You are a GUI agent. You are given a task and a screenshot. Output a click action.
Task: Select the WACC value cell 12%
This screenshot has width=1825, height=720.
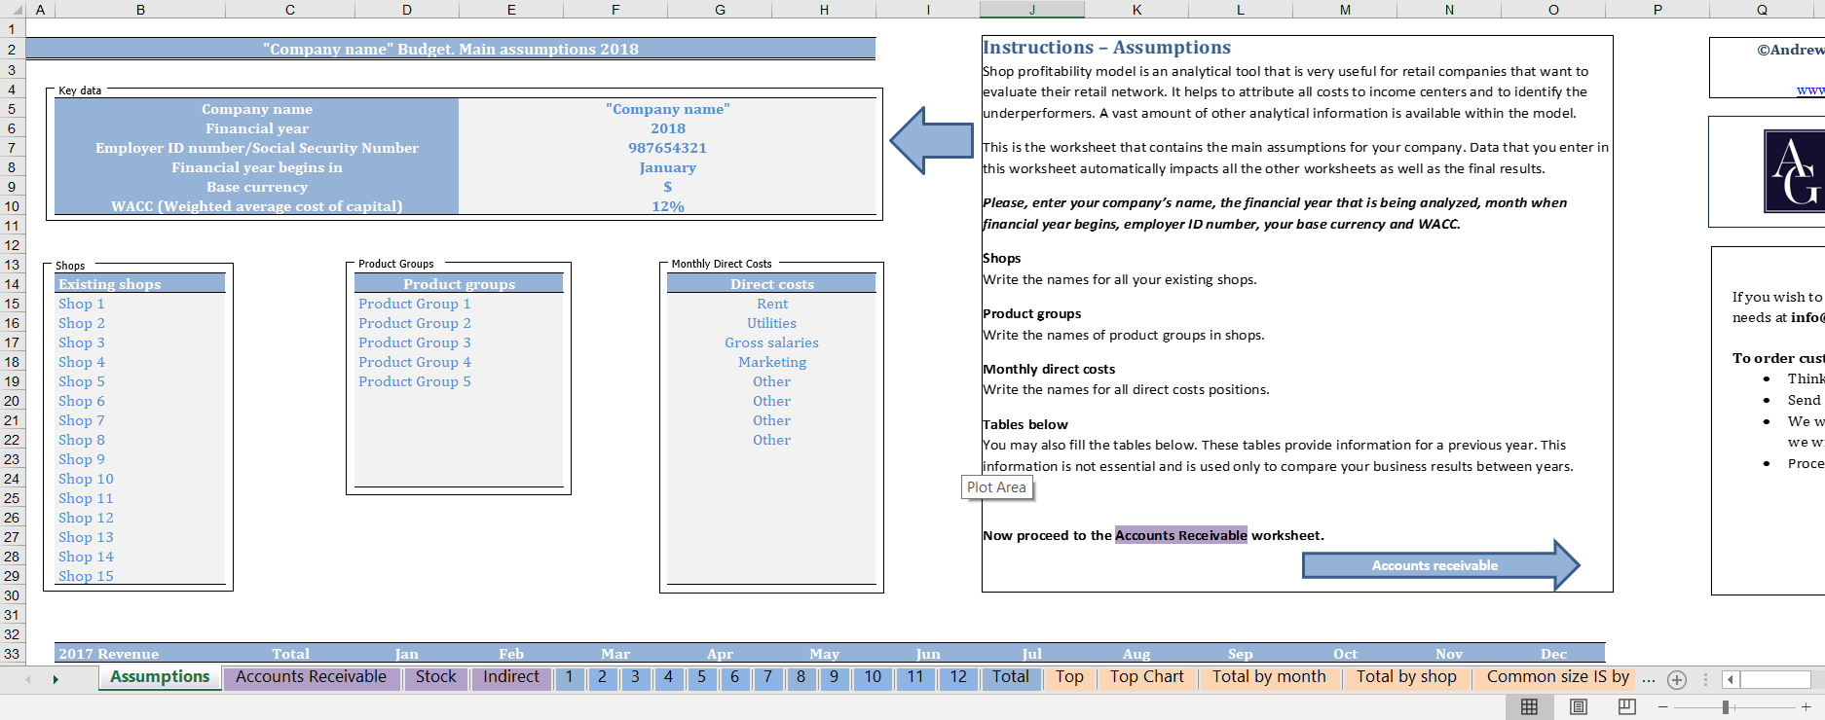click(668, 206)
